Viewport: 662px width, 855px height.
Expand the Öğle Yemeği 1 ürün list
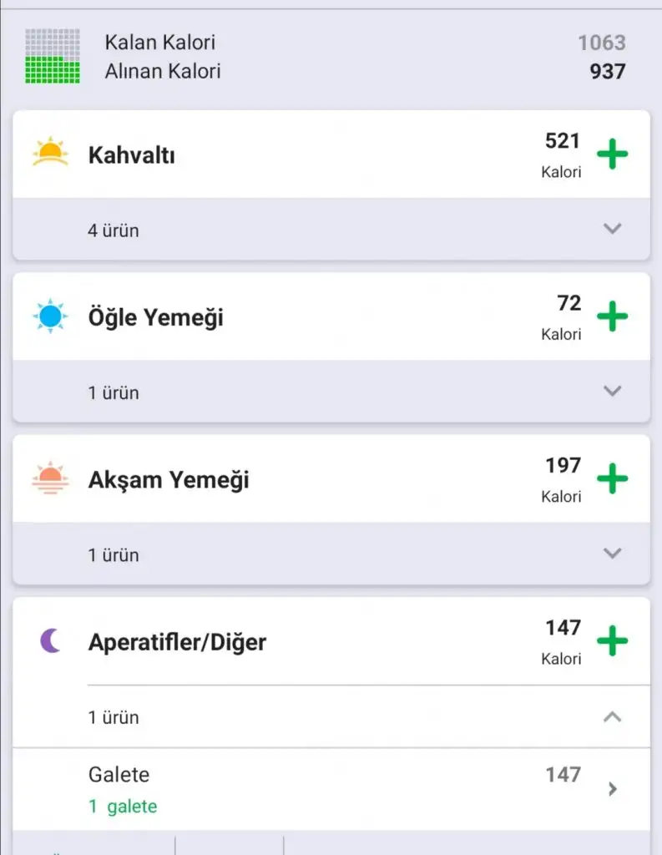click(x=613, y=391)
